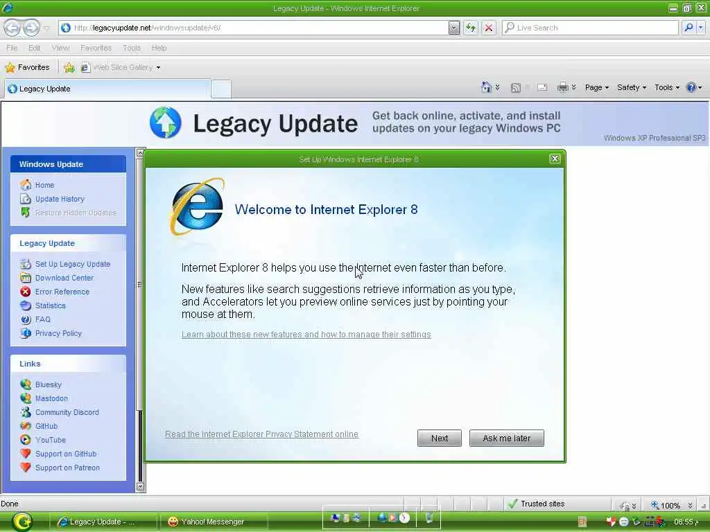Screen dimensions: 710x532
Task: Click the RSS Feeds icon
Action: pyautogui.click(x=515, y=88)
